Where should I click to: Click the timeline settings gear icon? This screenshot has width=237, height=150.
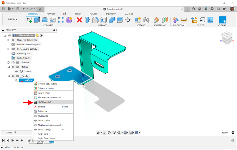pyautogui.click(x=233, y=140)
